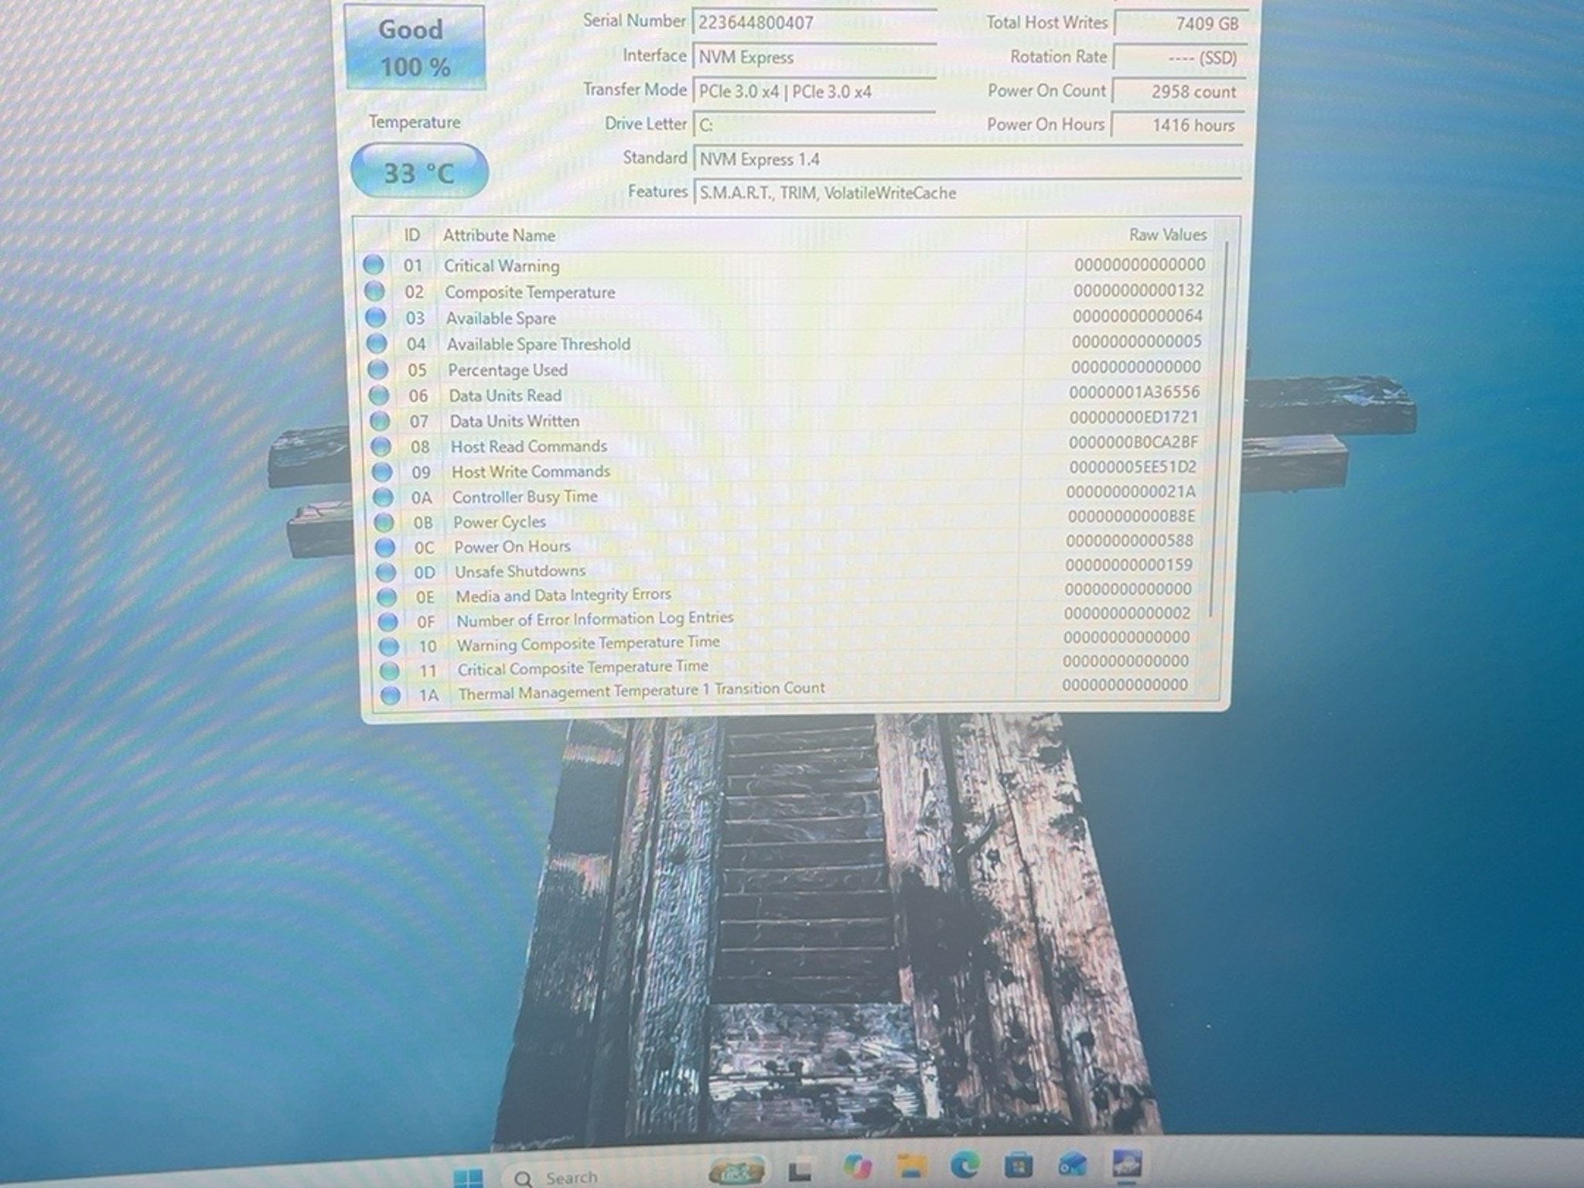The image size is (1584, 1188).
Task: Click the Power Cycles status orb
Action: tap(384, 522)
